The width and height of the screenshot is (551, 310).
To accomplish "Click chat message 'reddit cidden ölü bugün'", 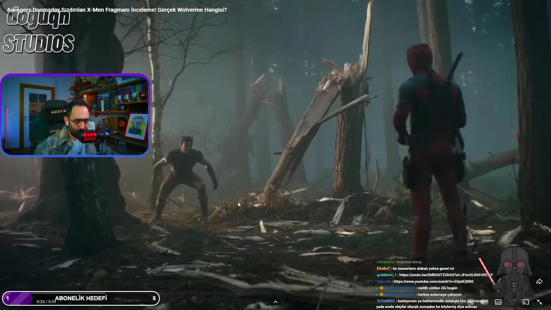I will 437,288.
